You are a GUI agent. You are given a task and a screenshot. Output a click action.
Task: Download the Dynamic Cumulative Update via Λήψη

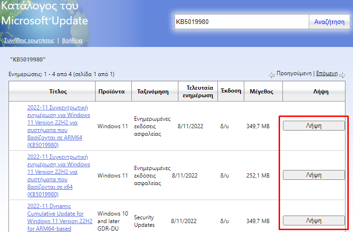point(313,221)
